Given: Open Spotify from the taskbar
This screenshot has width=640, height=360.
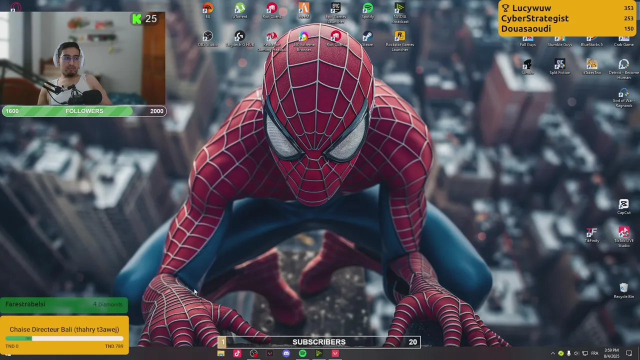Looking at the screenshot, I should (302, 353).
